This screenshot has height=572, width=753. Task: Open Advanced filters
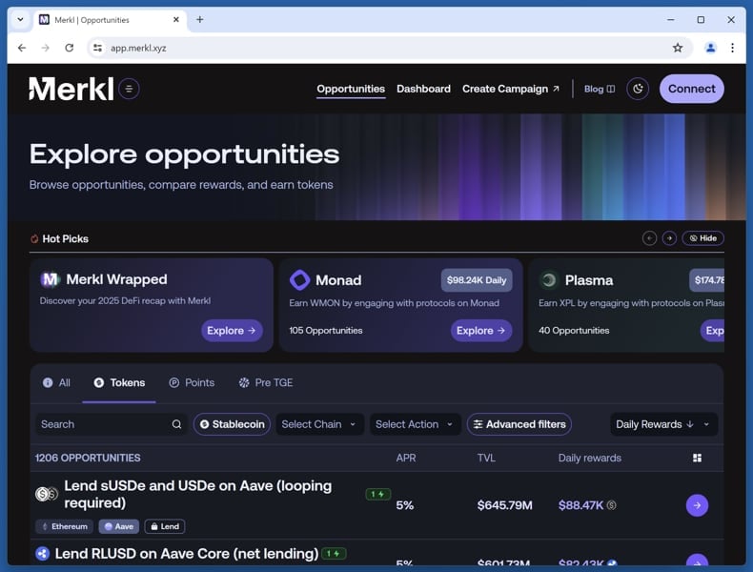pos(519,424)
